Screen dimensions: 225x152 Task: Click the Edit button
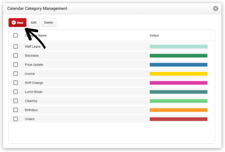[x=34, y=22]
